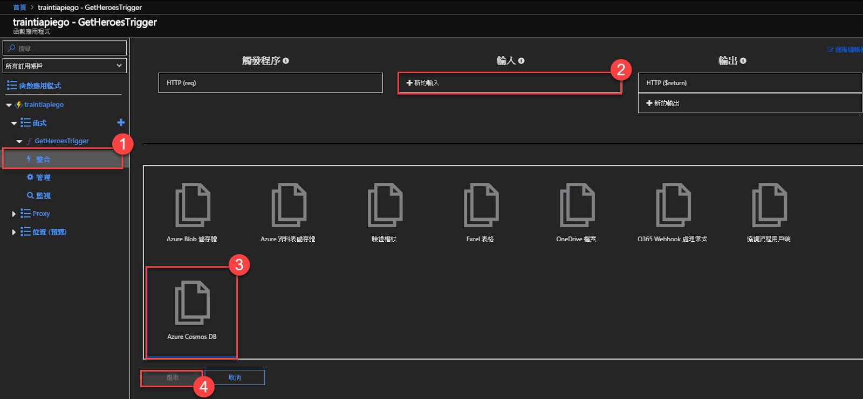Screen dimensions: 863x399
Task: Click the function apps list icon
Action: (x=12, y=85)
